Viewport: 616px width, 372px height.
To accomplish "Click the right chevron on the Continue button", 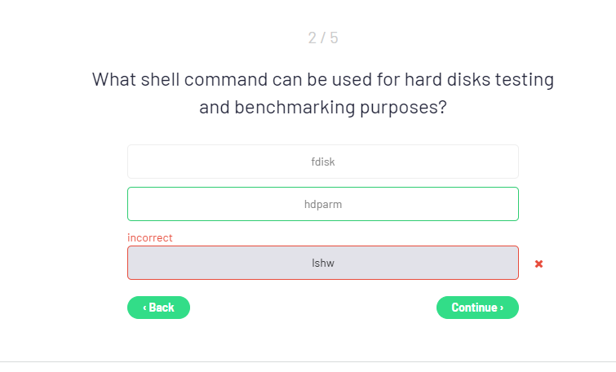I will (x=502, y=308).
